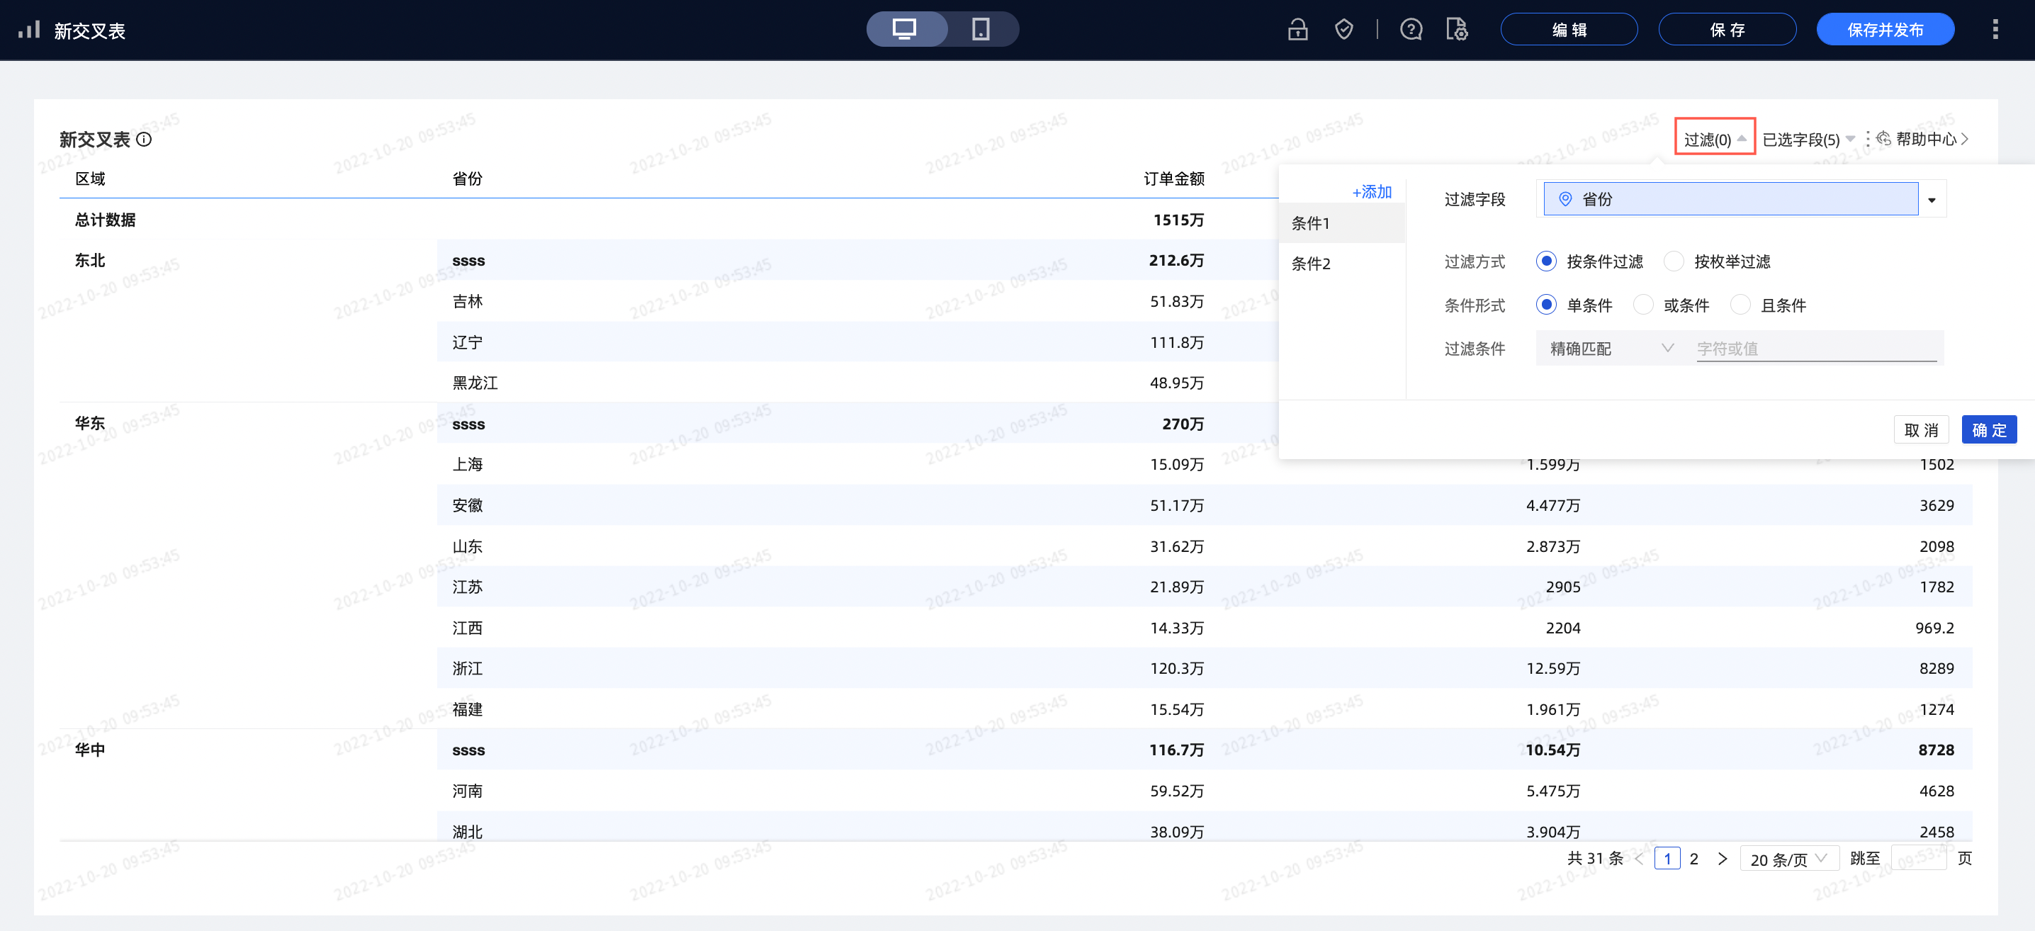2035x931 pixels.
Task: Click the 江苏 province cell
Action: click(x=467, y=587)
